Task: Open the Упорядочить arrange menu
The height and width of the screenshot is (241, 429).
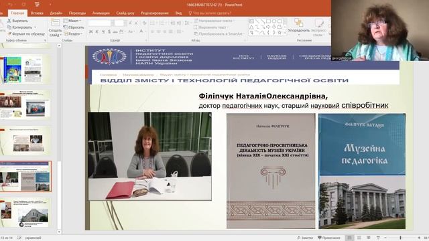Action: pos(299,27)
